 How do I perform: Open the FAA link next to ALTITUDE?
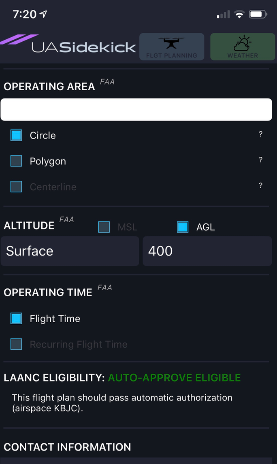point(66,220)
